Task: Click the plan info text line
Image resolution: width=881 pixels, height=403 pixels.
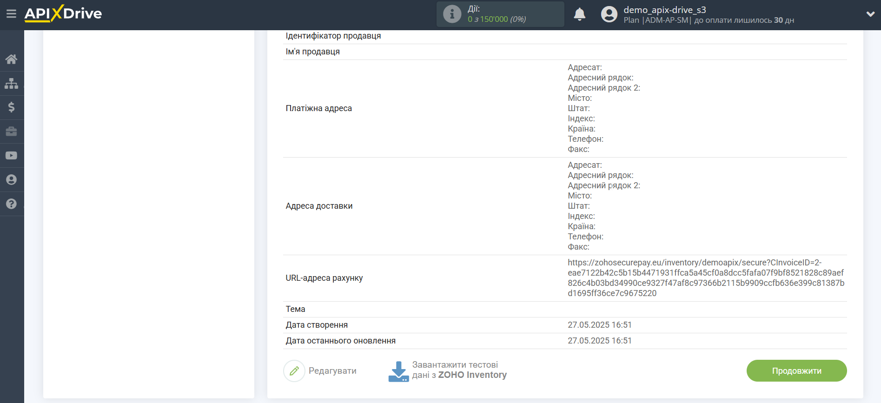Action: pyautogui.click(x=709, y=20)
